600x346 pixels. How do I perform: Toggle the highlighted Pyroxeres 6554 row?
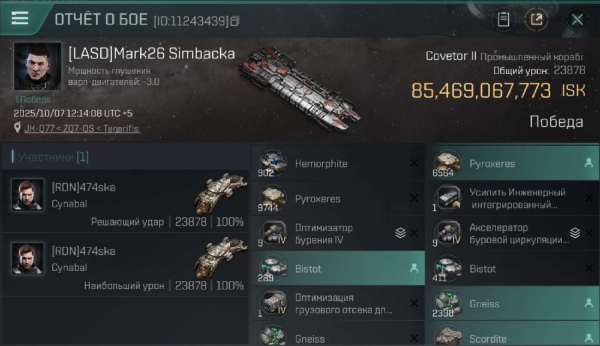513,163
